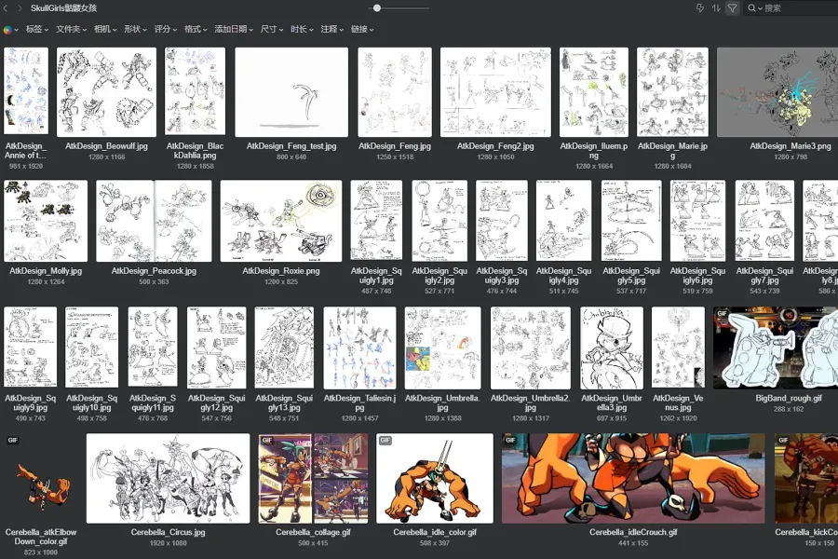Click GIF badge on Cerebella_idle_color thumbnail
838x559 pixels.
click(x=385, y=440)
